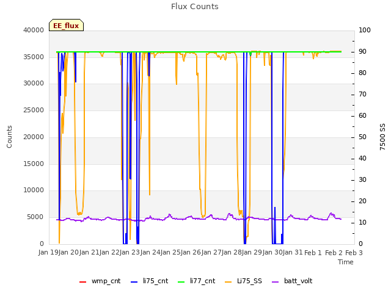Click the 80 tick on right axis

pyautogui.click(x=362, y=73)
